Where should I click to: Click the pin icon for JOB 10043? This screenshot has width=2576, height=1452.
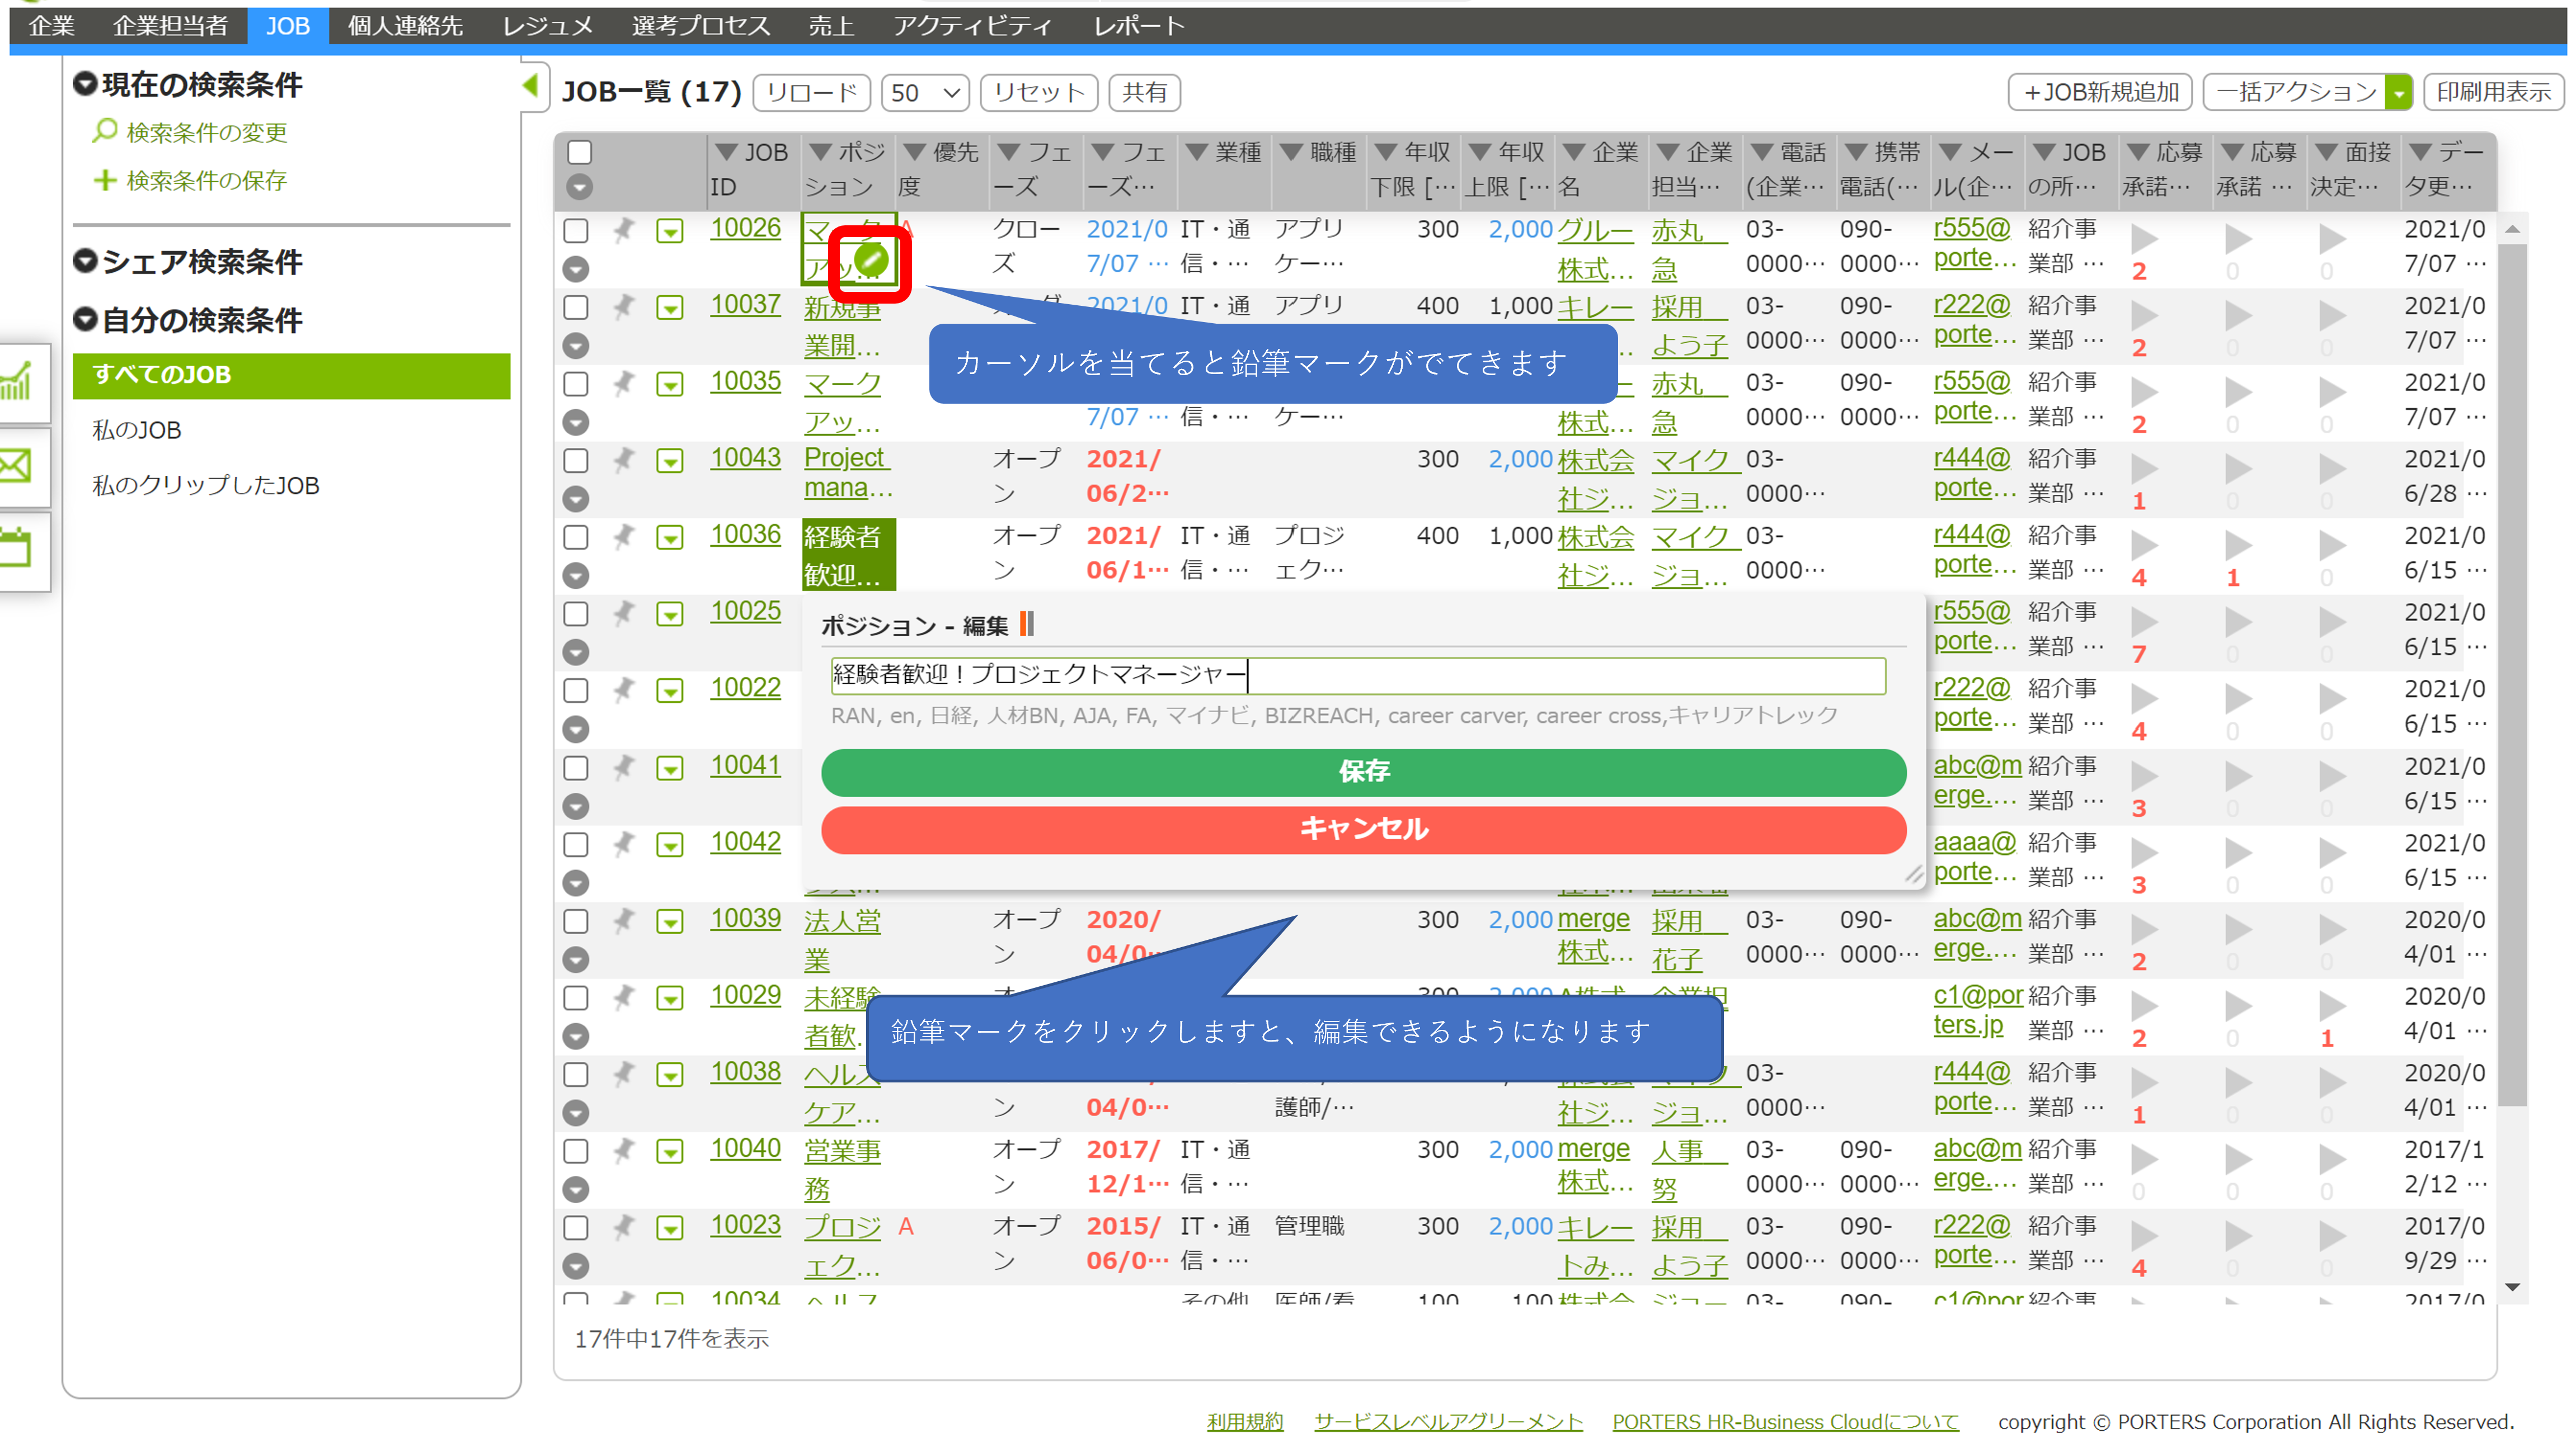[623, 460]
